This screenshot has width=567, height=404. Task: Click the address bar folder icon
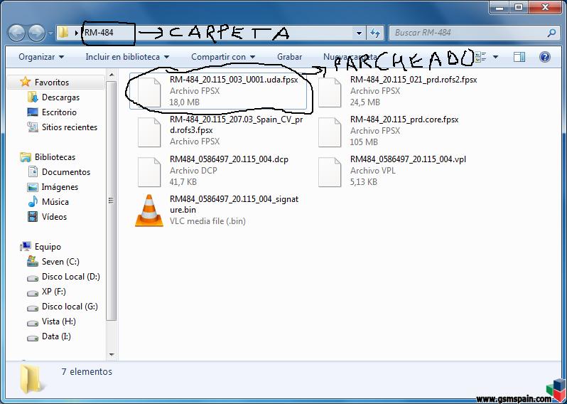64,33
